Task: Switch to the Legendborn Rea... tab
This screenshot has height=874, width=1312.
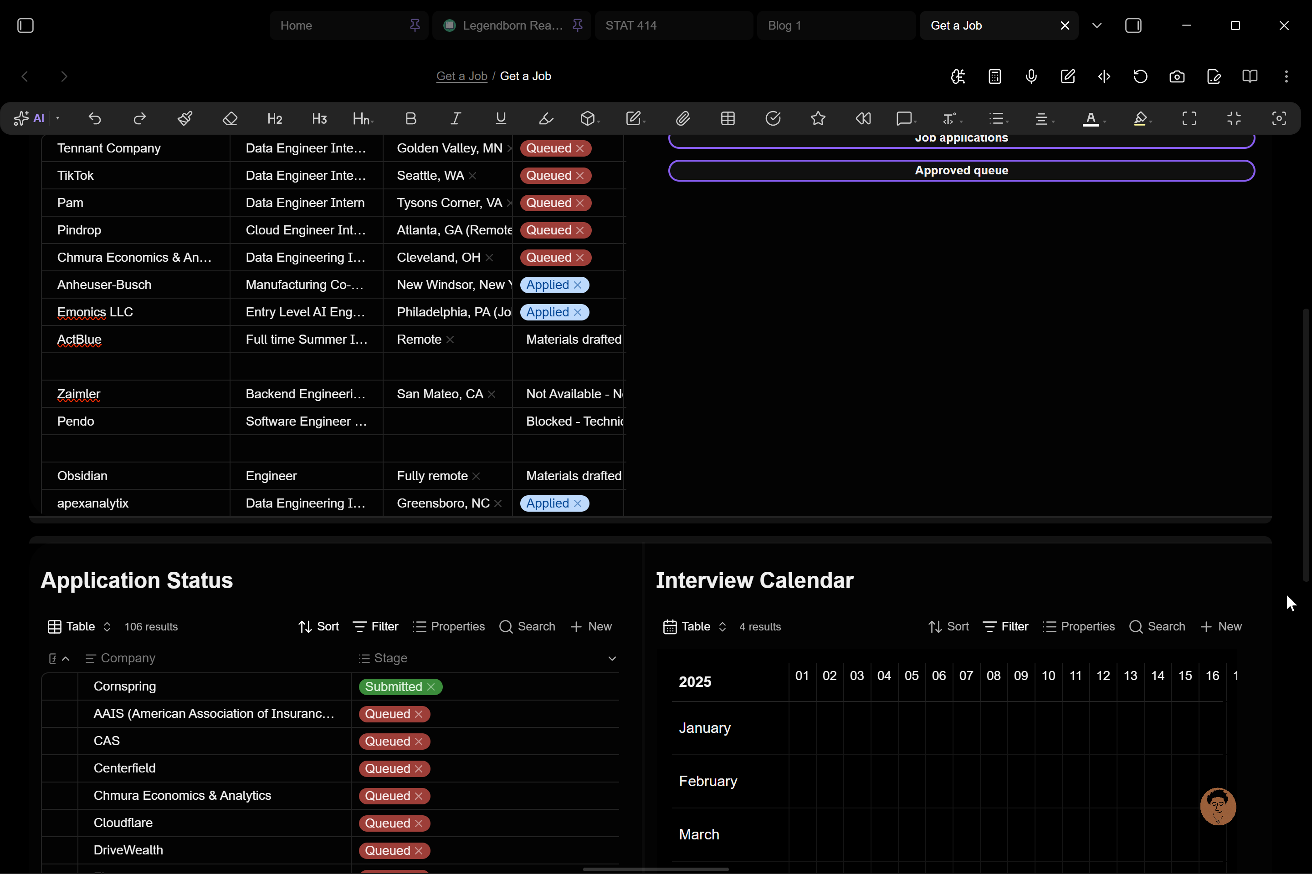Action: coord(512,25)
